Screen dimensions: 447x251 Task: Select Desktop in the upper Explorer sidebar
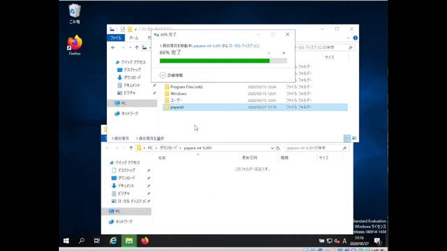pos(129,70)
